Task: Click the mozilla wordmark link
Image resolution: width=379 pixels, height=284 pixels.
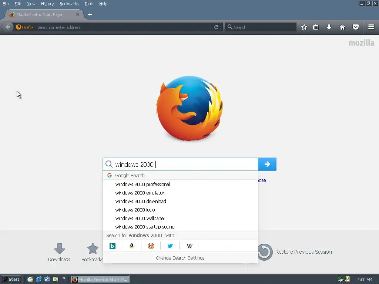Action: 362,43
